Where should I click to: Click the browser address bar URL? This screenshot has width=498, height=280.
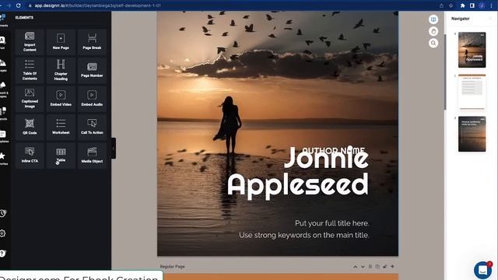[97, 5]
